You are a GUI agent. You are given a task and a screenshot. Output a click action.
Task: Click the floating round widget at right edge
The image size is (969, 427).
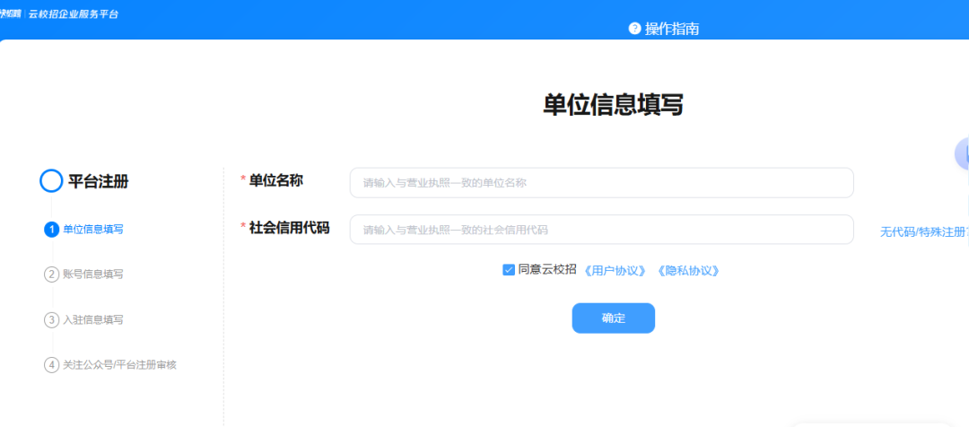[x=962, y=154]
